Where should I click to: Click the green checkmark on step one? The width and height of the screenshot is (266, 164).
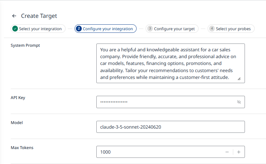tap(15, 29)
